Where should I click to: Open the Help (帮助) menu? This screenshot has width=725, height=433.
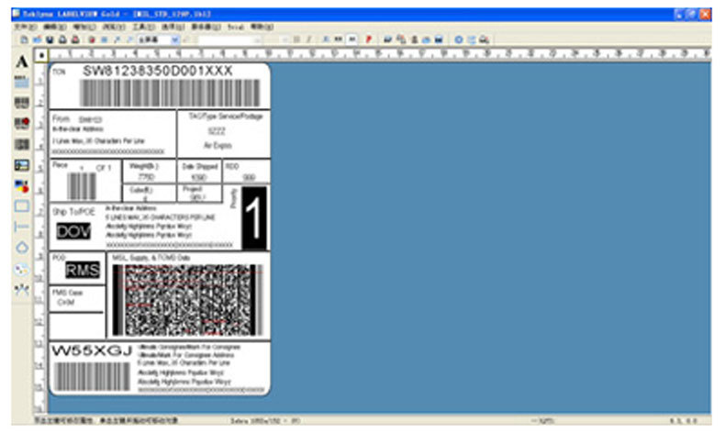(x=262, y=28)
